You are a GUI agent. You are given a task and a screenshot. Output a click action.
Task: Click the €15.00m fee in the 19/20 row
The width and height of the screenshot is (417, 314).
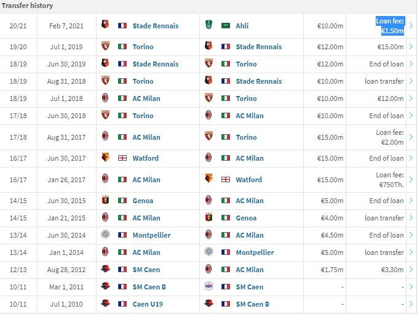391,47
